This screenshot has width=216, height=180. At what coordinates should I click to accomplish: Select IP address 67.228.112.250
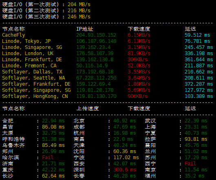click(96, 78)
